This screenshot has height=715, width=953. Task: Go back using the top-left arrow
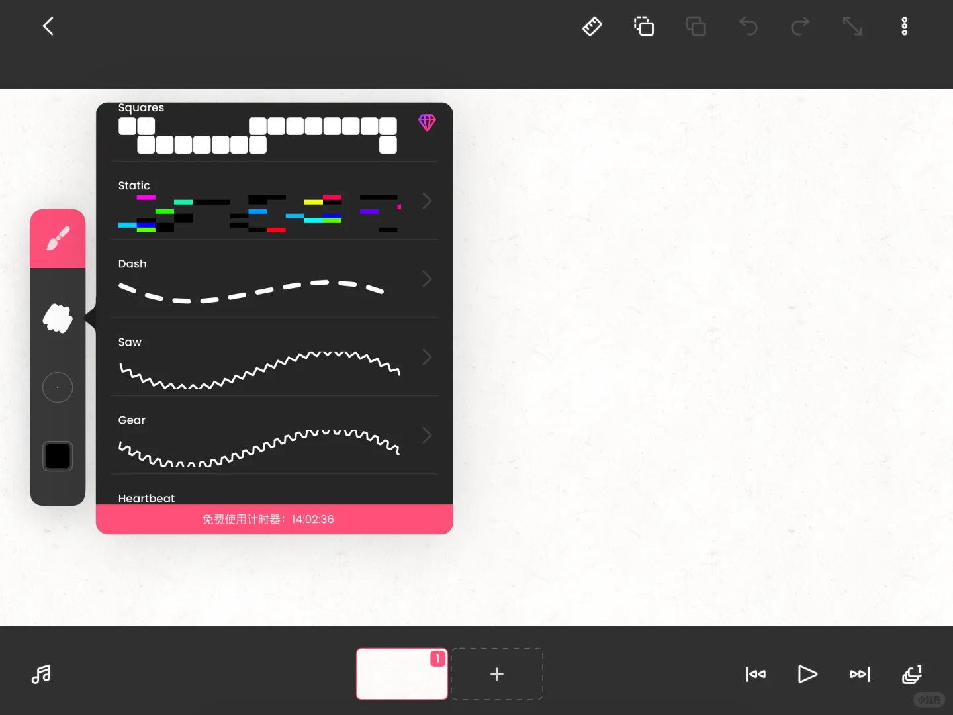[x=48, y=26]
